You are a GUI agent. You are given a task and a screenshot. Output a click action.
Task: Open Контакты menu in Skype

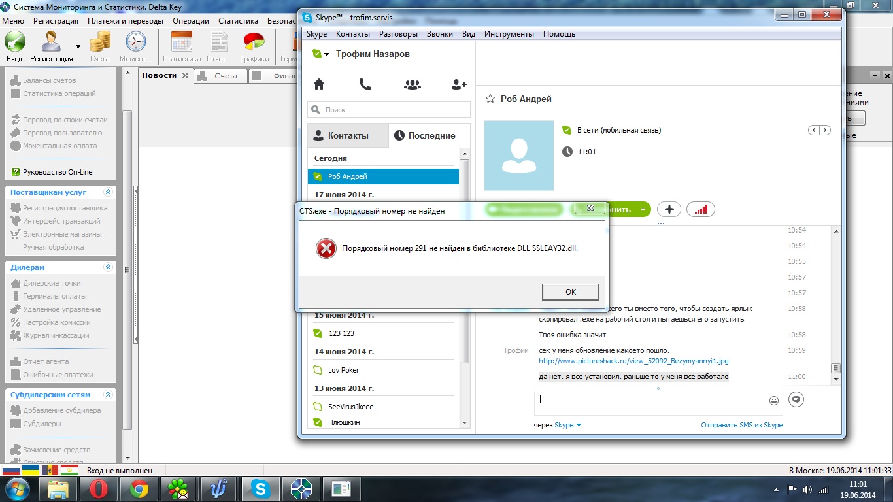pos(353,34)
